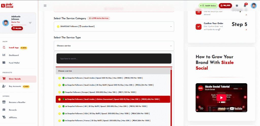Click the Affiliates icon

(4, 117)
